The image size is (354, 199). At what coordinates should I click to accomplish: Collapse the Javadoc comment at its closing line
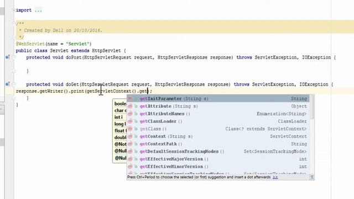[14, 37]
